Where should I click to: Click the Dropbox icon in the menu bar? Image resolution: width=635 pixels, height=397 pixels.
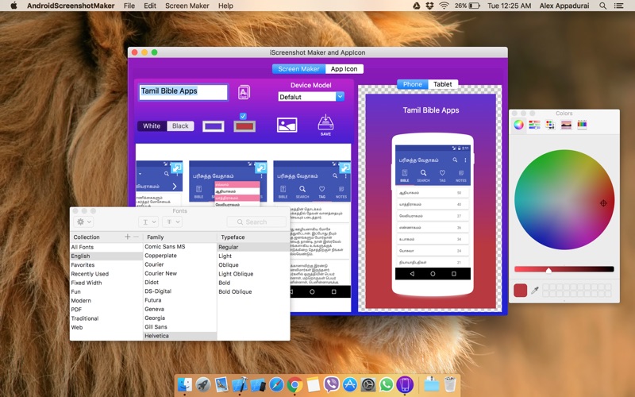[x=429, y=6]
